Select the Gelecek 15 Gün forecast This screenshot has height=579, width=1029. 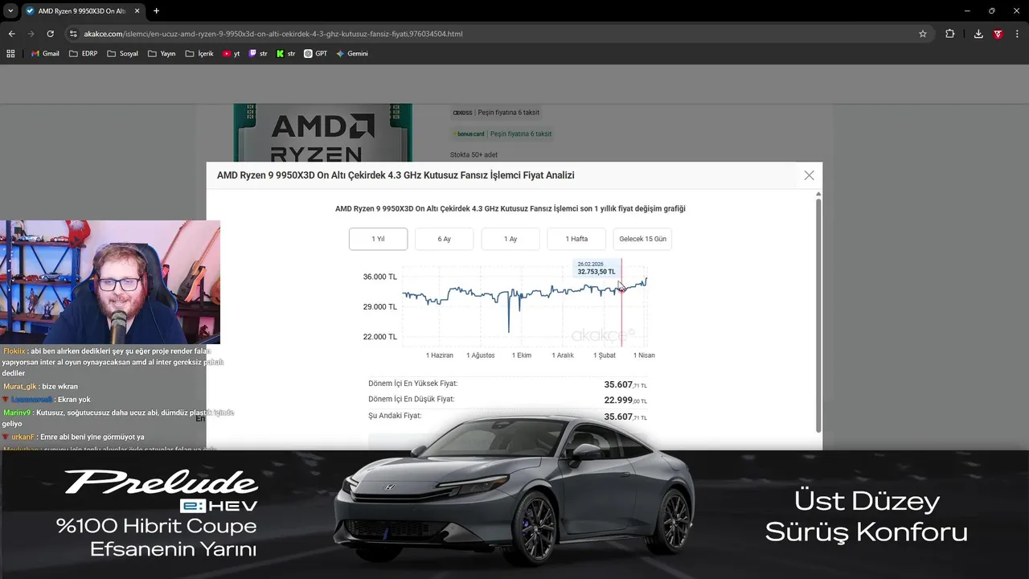click(642, 239)
